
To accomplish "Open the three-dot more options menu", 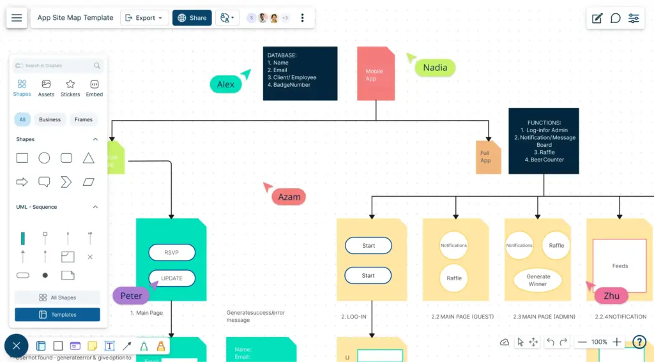I will pyautogui.click(x=302, y=18).
